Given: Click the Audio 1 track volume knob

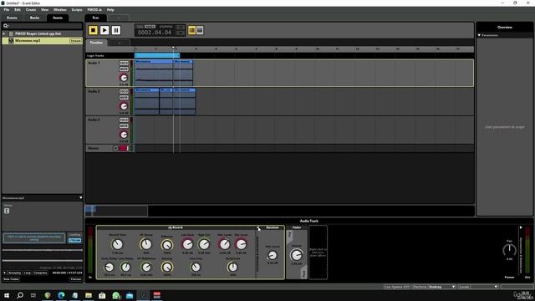Looking at the screenshot, I should click(x=124, y=78).
